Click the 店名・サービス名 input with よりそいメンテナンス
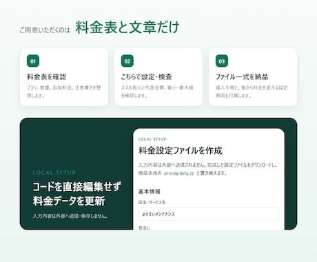Screen dimensions: 317x262 point(209,214)
